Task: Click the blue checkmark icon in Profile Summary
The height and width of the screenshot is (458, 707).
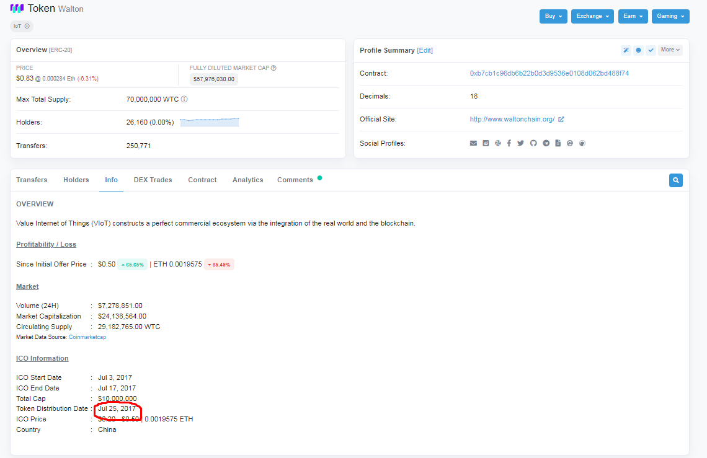Action: [651, 50]
